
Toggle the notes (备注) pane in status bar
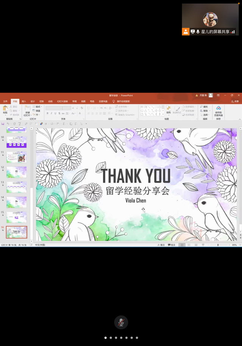pyautogui.click(x=162, y=245)
